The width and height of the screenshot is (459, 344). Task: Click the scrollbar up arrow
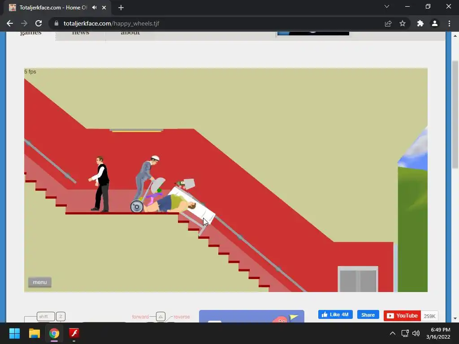pos(455,36)
